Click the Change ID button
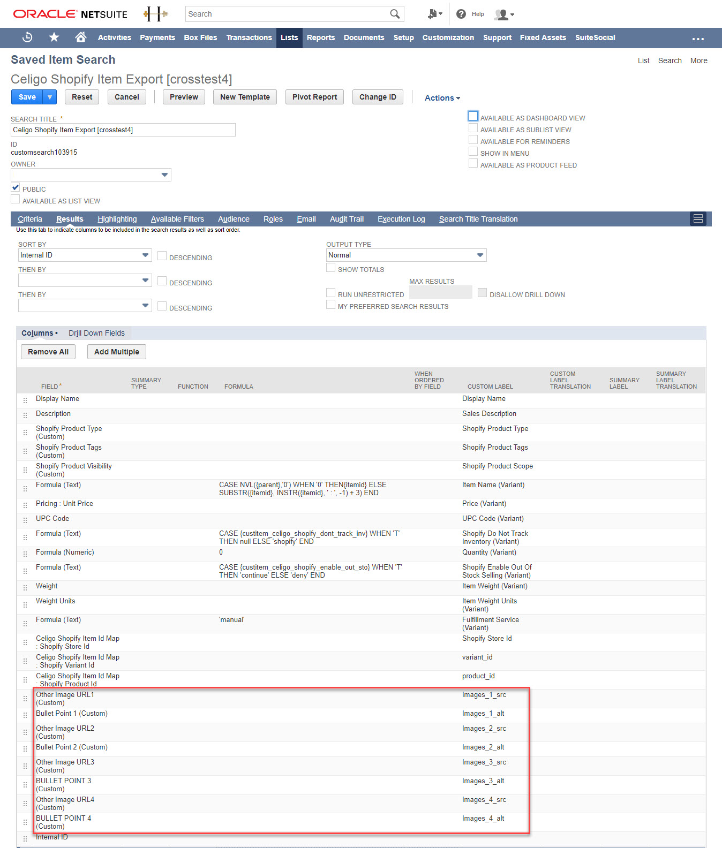 (x=378, y=97)
